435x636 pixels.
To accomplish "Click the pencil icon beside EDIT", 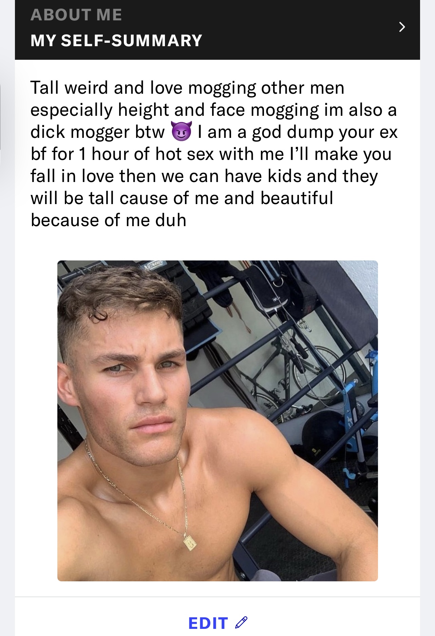I will pos(241,622).
